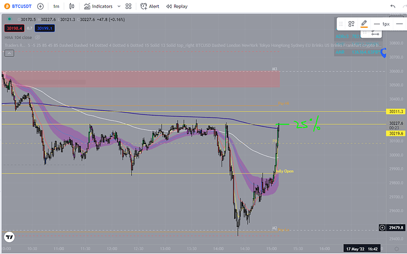Collapse the indicator legend list

point(9,53)
